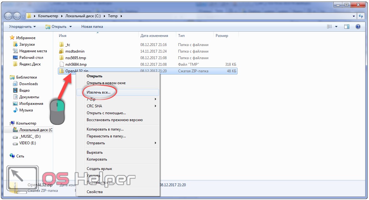This screenshot has height=200, width=369.
Task: Open the Упорядочить dropdown menu
Action: [x=22, y=27]
